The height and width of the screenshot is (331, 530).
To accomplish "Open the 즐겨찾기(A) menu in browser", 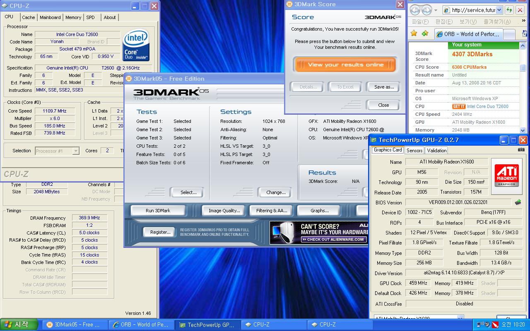I will [497, 22].
